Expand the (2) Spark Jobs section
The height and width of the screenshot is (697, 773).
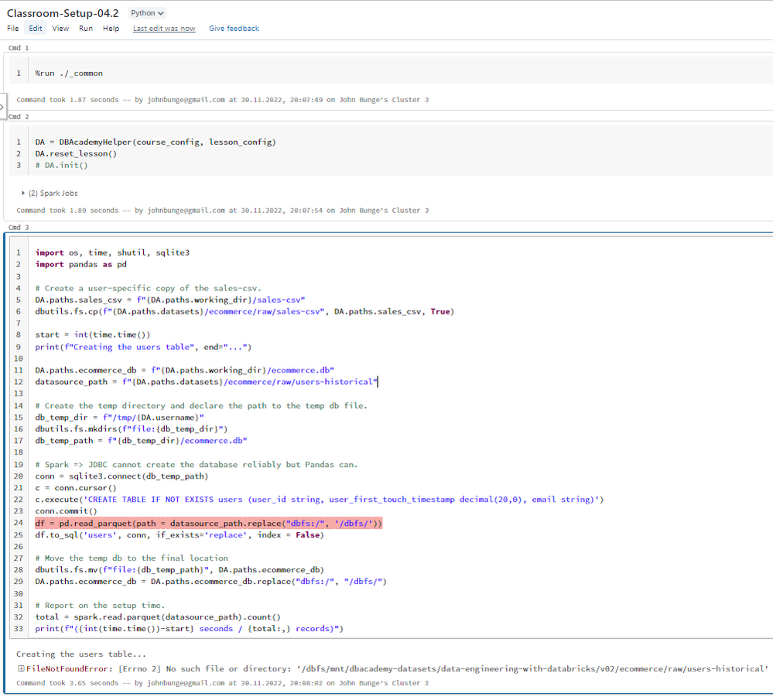[50, 193]
